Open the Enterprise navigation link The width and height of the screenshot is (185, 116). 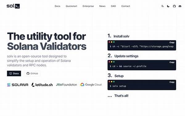tap(88, 6)
